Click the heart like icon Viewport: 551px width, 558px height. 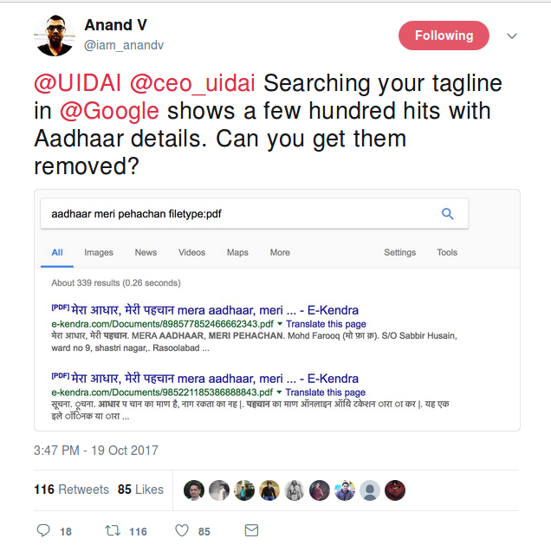point(182,530)
